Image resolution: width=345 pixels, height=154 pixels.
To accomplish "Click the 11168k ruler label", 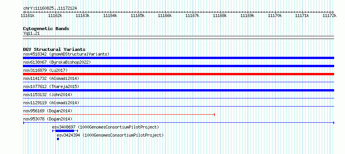I will [220, 15].
